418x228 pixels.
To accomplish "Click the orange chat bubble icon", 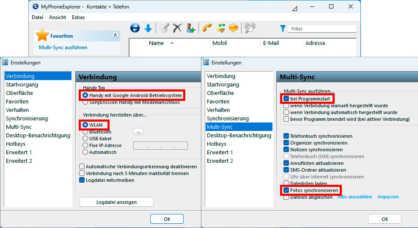I will point(234,28).
